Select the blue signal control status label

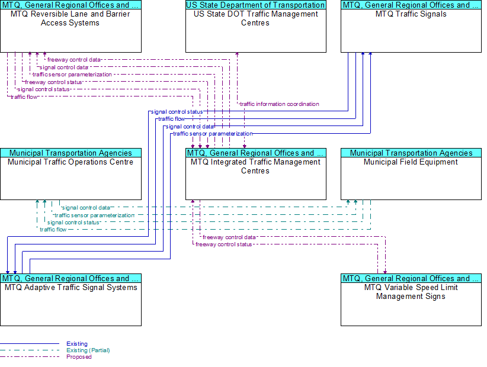177,112
